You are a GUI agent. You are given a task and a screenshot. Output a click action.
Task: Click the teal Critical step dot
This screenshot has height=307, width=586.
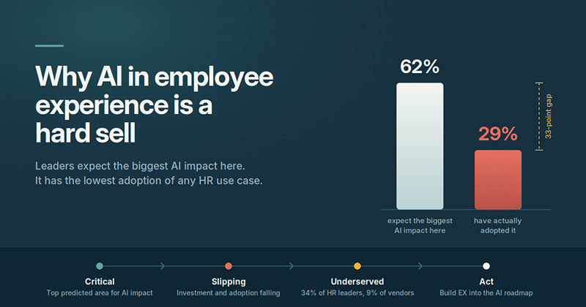(x=100, y=266)
